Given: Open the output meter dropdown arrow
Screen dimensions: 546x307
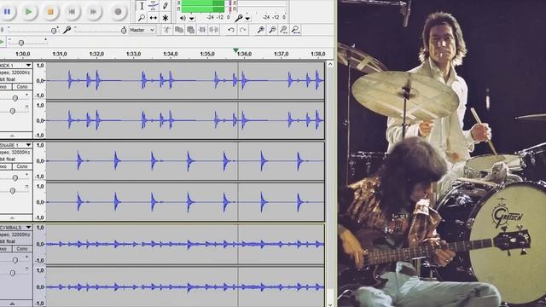Looking at the screenshot, I should pos(191,18).
